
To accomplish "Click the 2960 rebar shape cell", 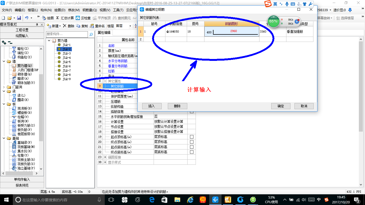I will pos(232,31).
